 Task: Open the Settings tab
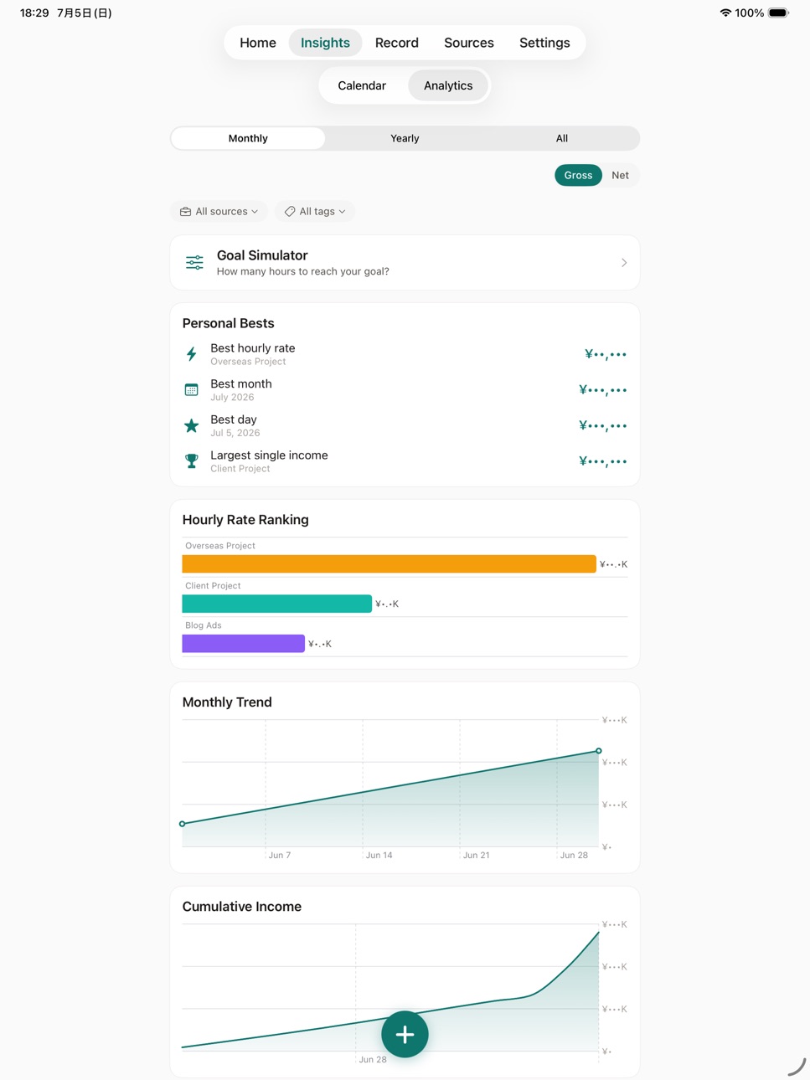[x=544, y=43]
